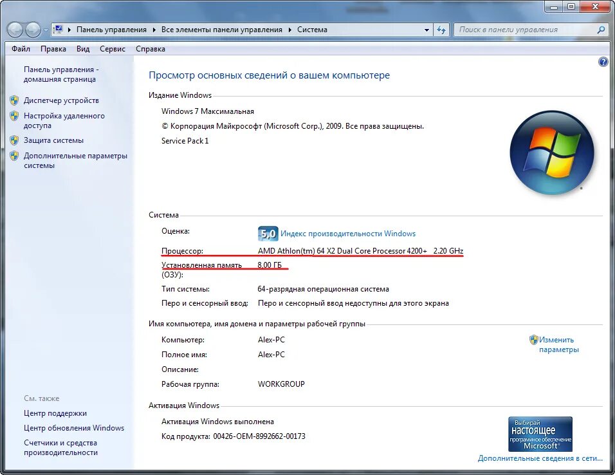Open the Сервис menu

point(113,49)
